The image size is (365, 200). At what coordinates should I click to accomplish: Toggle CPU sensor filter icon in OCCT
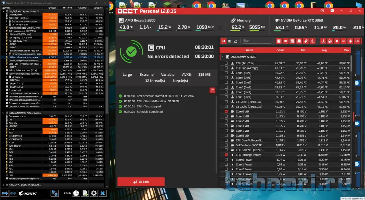tap(279, 41)
